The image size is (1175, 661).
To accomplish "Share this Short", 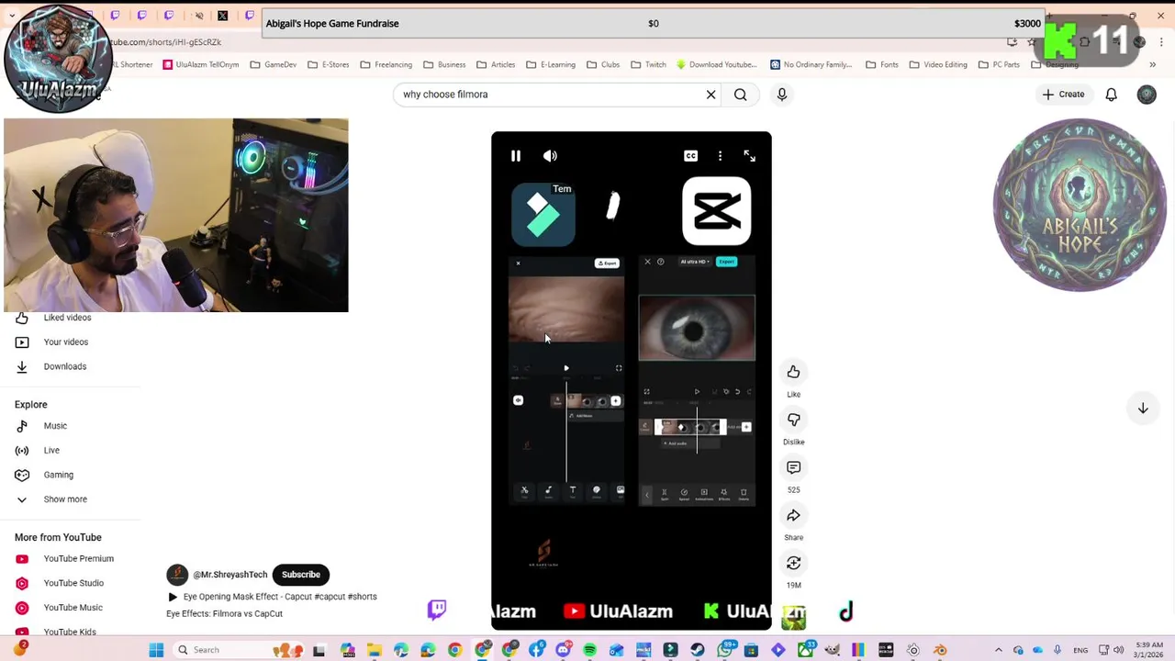I will pos(793,515).
